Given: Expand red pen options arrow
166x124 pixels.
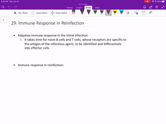Looking at the screenshot, I should 110,15.
